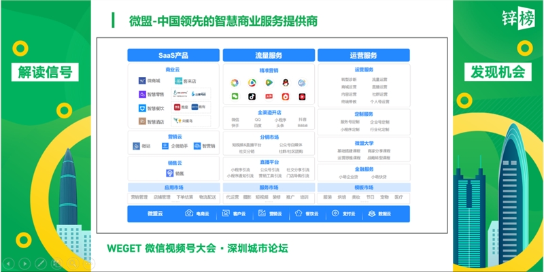Open the see all slides grid

point(57,264)
